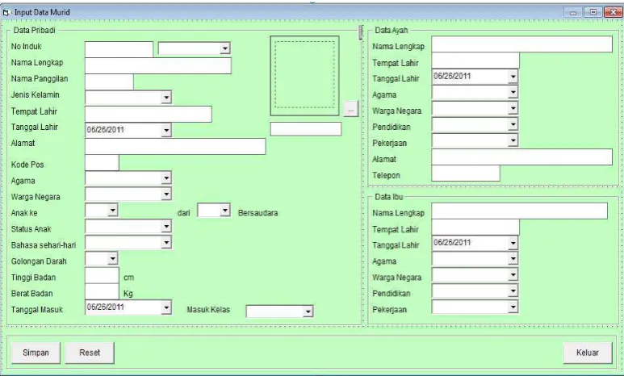The image size is (624, 376).
Task: Click the Kode Pos input field
Action: coord(102,163)
